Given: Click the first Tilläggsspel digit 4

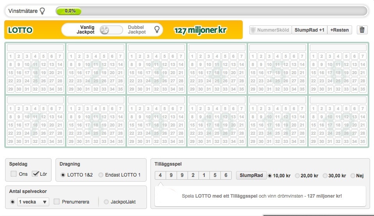Looking at the screenshot, I should (160, 175).
